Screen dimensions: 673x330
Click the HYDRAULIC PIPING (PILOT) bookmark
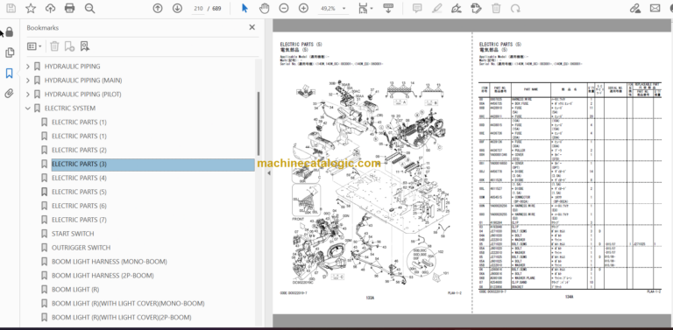83,95
